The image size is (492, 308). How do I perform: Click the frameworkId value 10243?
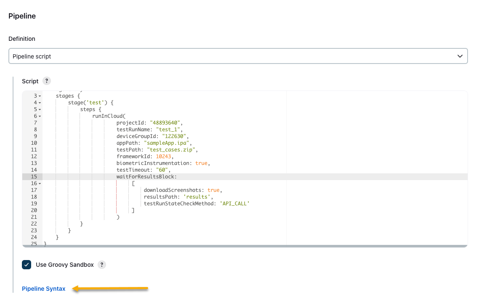[164, 156]
